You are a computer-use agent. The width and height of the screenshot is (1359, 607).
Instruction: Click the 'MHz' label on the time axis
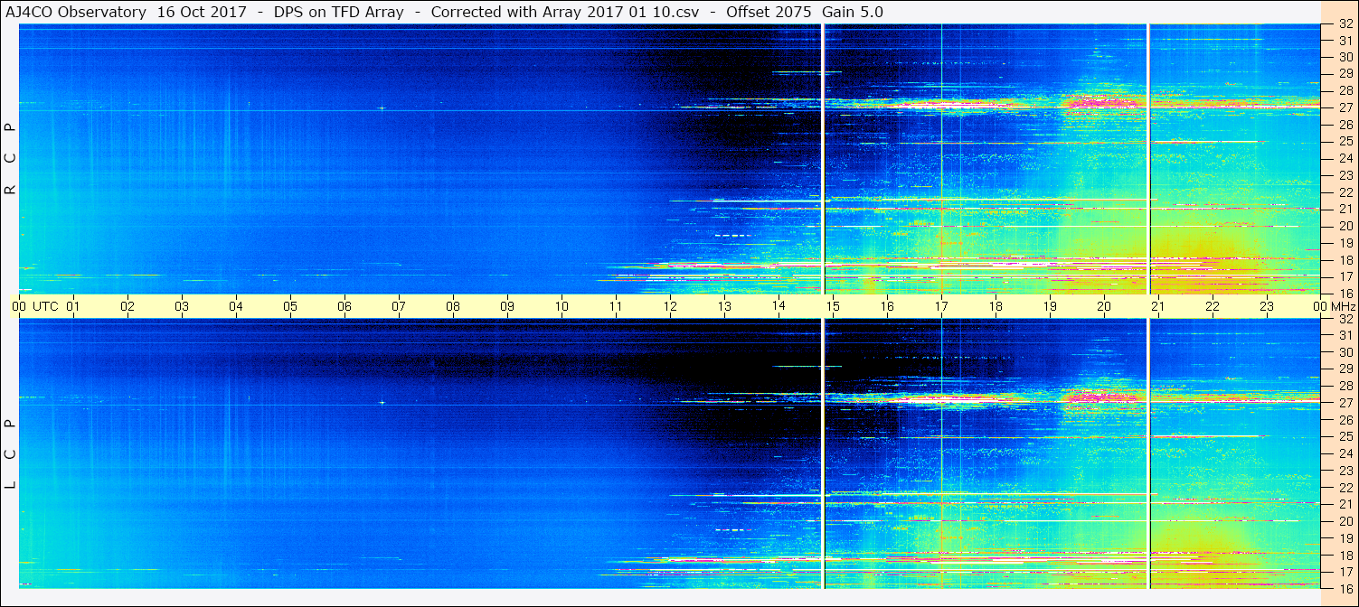coord(1343,306)
